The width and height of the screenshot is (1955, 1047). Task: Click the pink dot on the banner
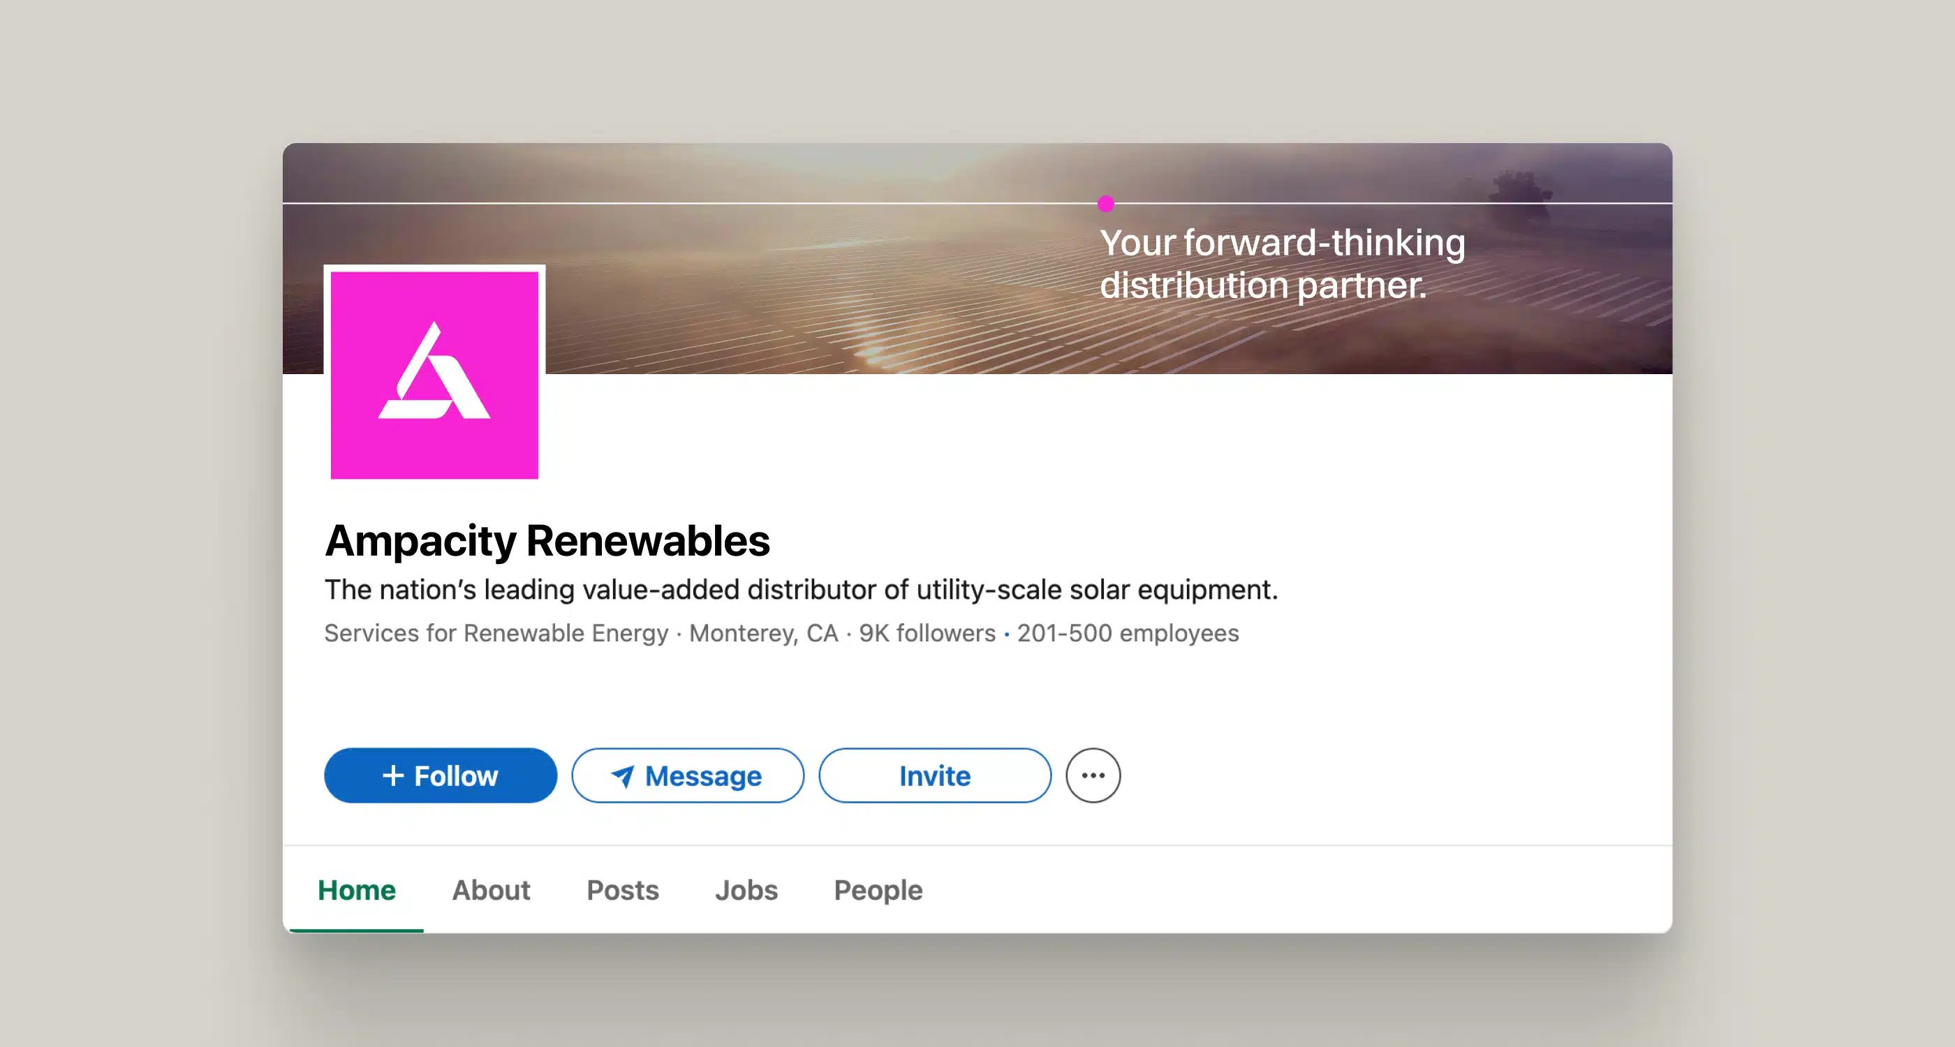coord(1106,203)
